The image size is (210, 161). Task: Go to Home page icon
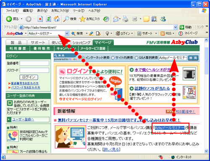tap(57, 19)
